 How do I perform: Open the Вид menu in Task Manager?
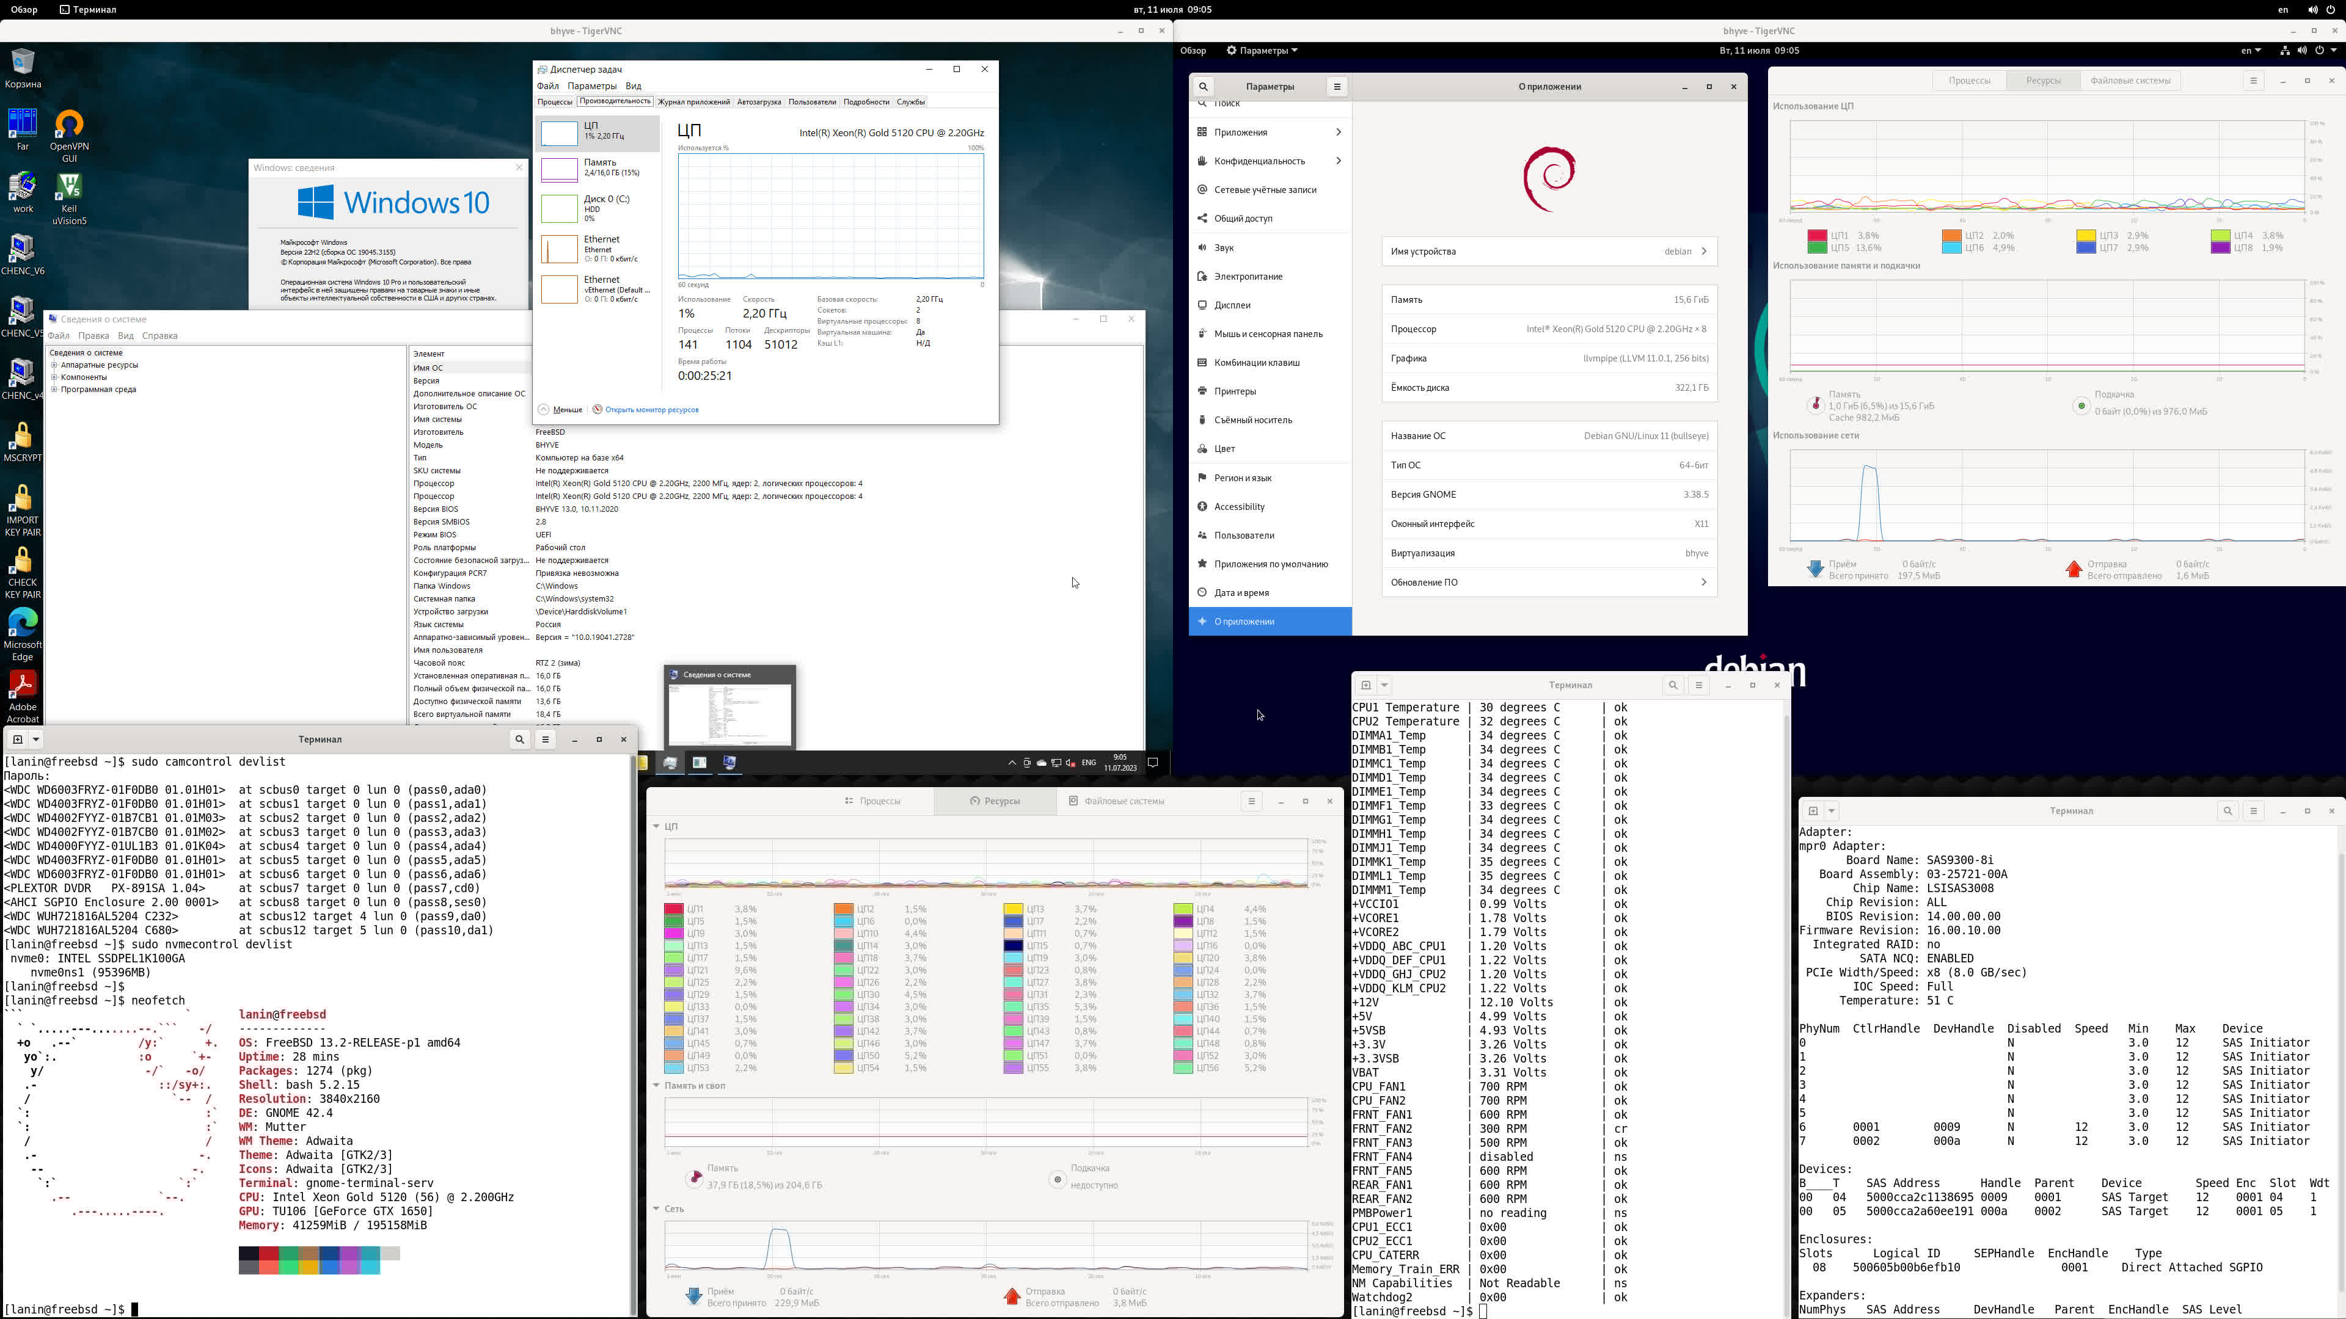[633, 85]
